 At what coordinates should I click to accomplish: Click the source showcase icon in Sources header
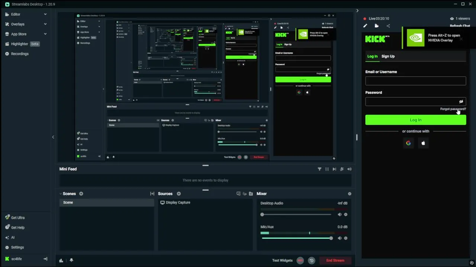point(238,194)
